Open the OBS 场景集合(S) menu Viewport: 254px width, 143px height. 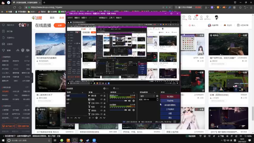[103, 18]
